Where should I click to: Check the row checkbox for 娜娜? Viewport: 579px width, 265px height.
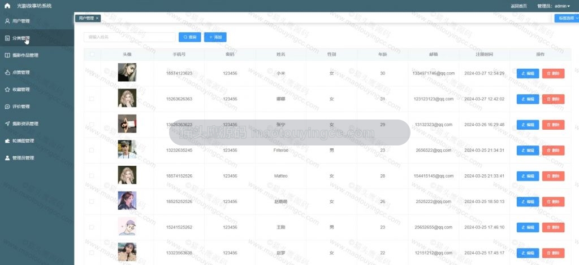(92, 99)
